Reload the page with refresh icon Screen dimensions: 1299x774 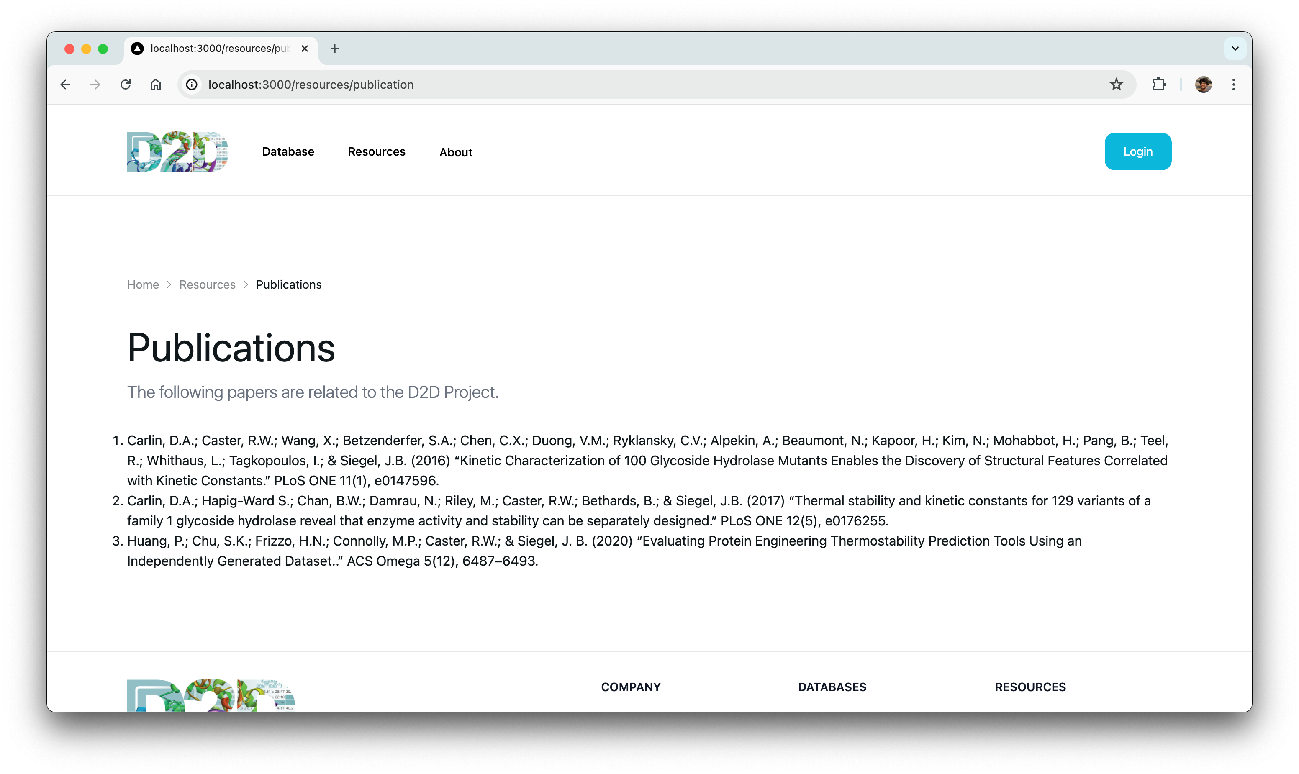pos(125,85)
